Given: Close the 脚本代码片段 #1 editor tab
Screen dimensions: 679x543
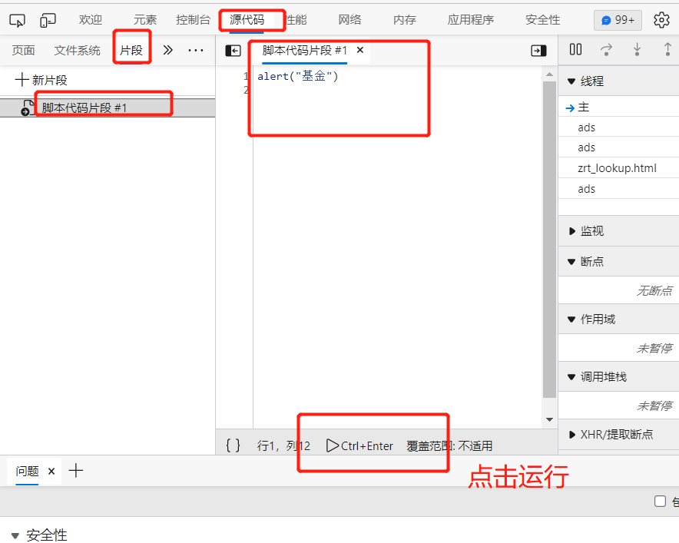Looking at the screenshot, I should pyautogui.click(x=359, y=50).
